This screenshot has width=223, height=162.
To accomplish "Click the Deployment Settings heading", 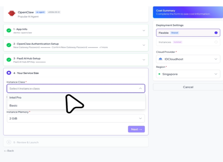I will click(170, 25).
